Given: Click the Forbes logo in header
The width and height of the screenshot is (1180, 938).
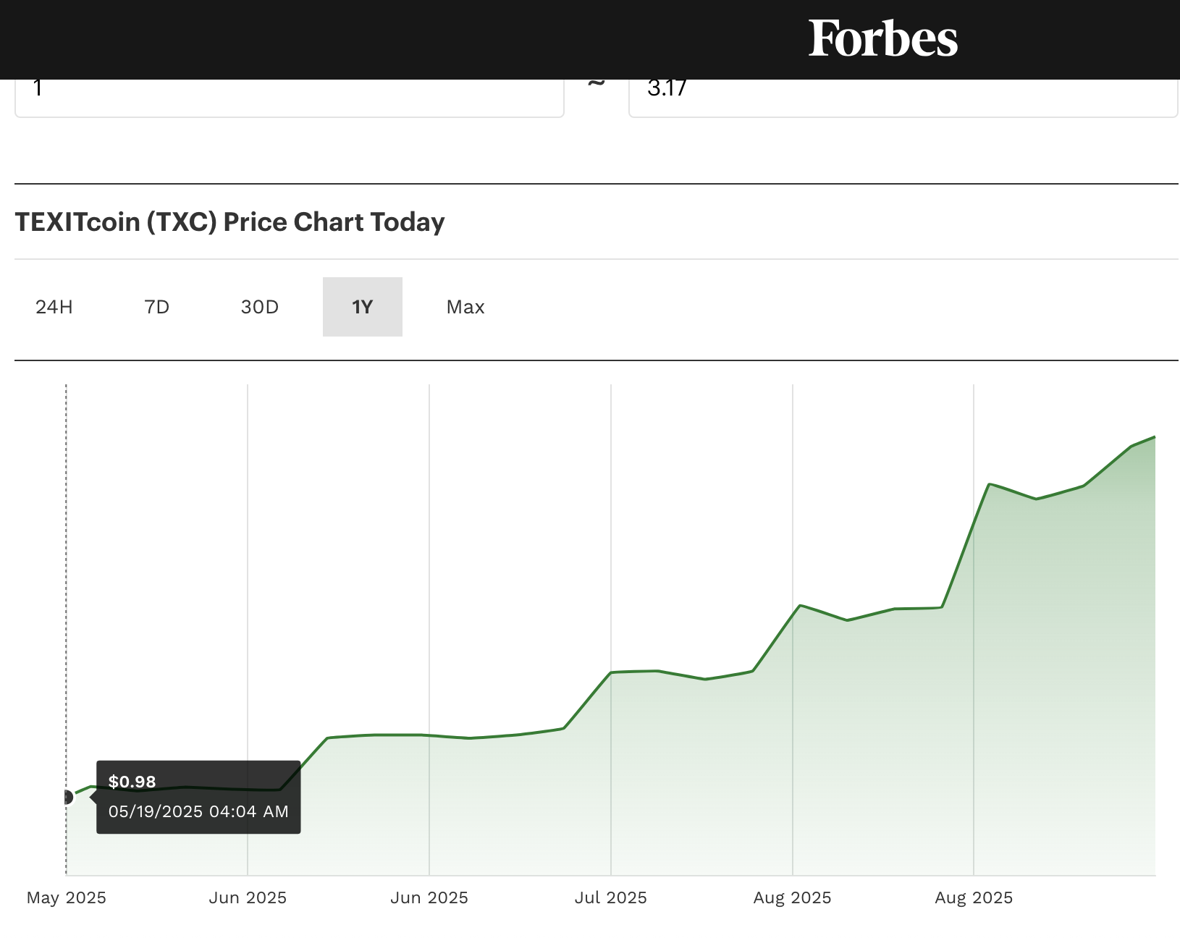Looking at the screenshot, I should coord(882,39).
